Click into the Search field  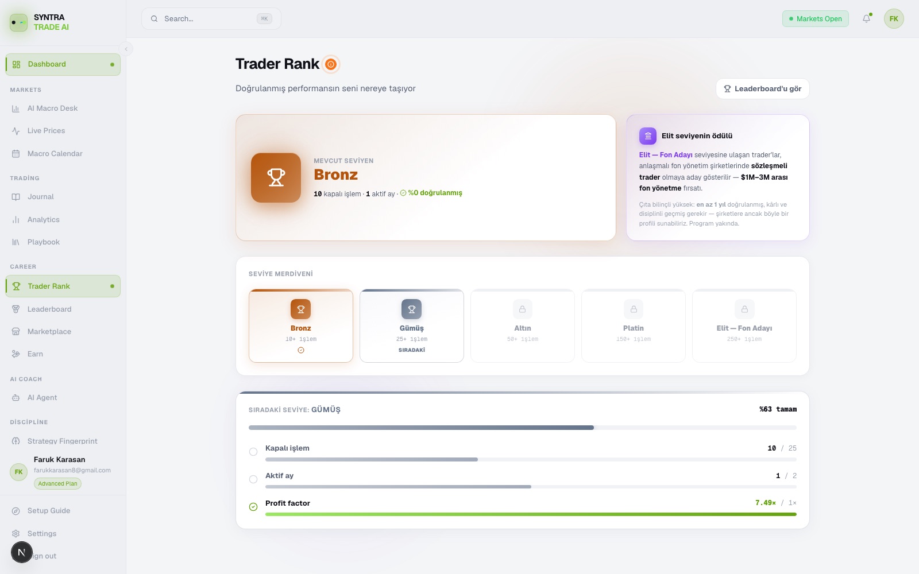pos(211,19)
